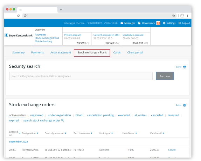Screen dimensions: 201x161
Task: Open the browser three-dot menu
Action: (x=188, y=16)
